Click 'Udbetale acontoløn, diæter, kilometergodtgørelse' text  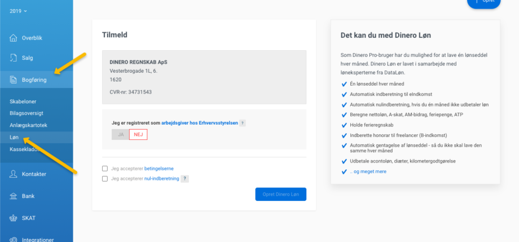tap(403, 161)
